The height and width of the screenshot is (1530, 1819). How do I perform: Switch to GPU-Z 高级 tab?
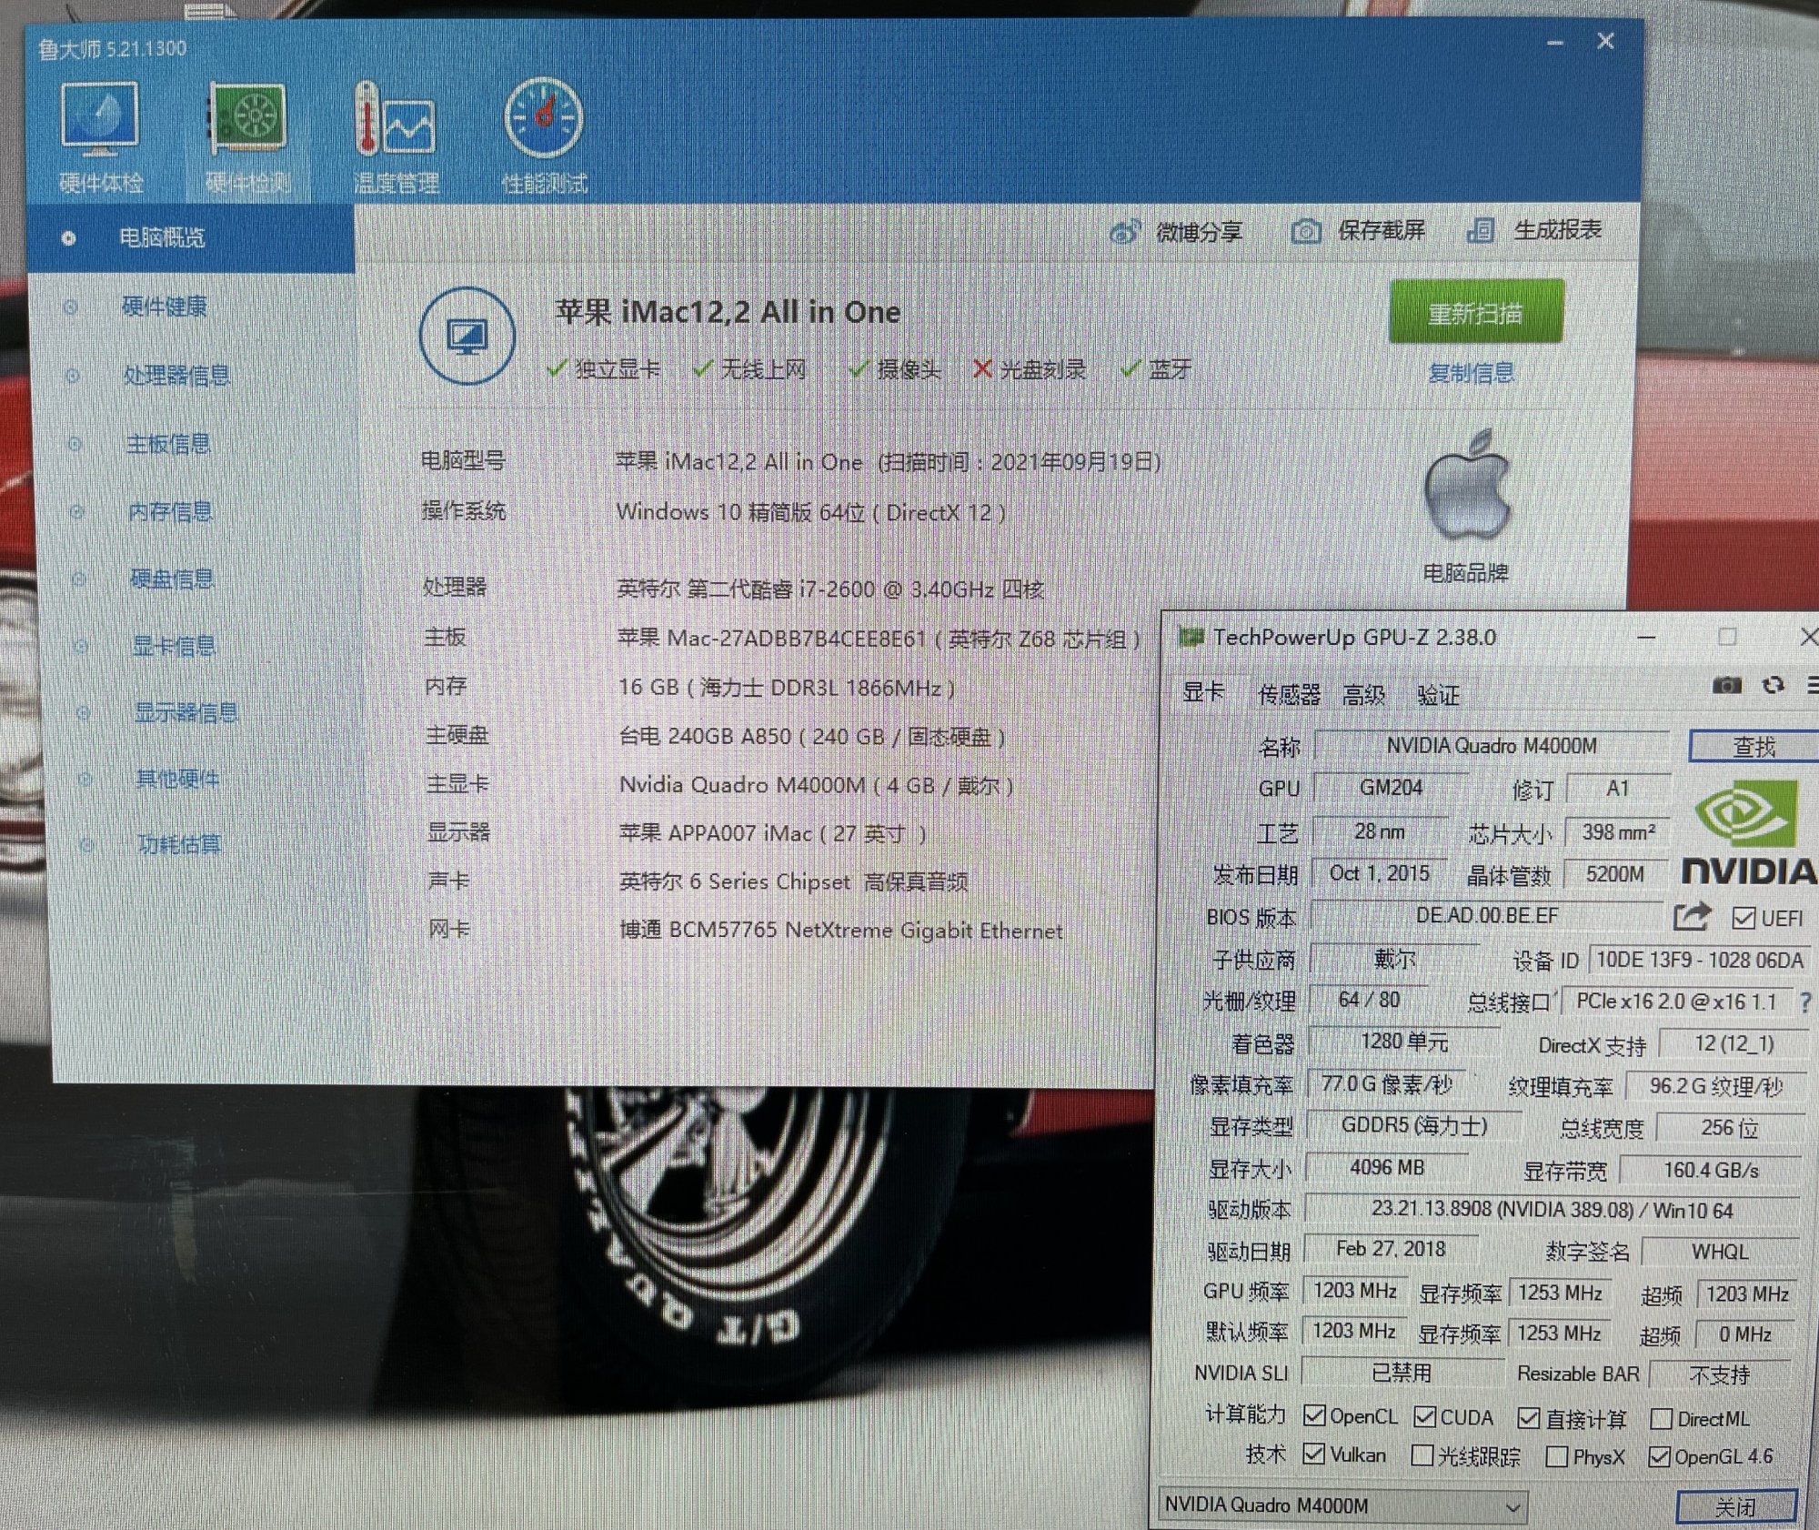tap(1363, 695)
